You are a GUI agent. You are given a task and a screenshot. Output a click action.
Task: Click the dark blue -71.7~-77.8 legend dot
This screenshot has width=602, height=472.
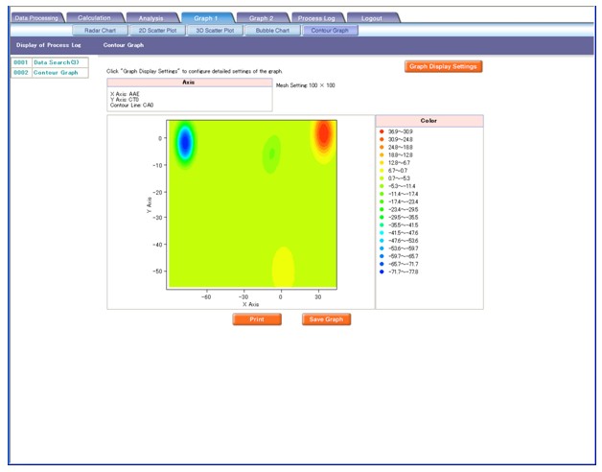pos(382,271)
